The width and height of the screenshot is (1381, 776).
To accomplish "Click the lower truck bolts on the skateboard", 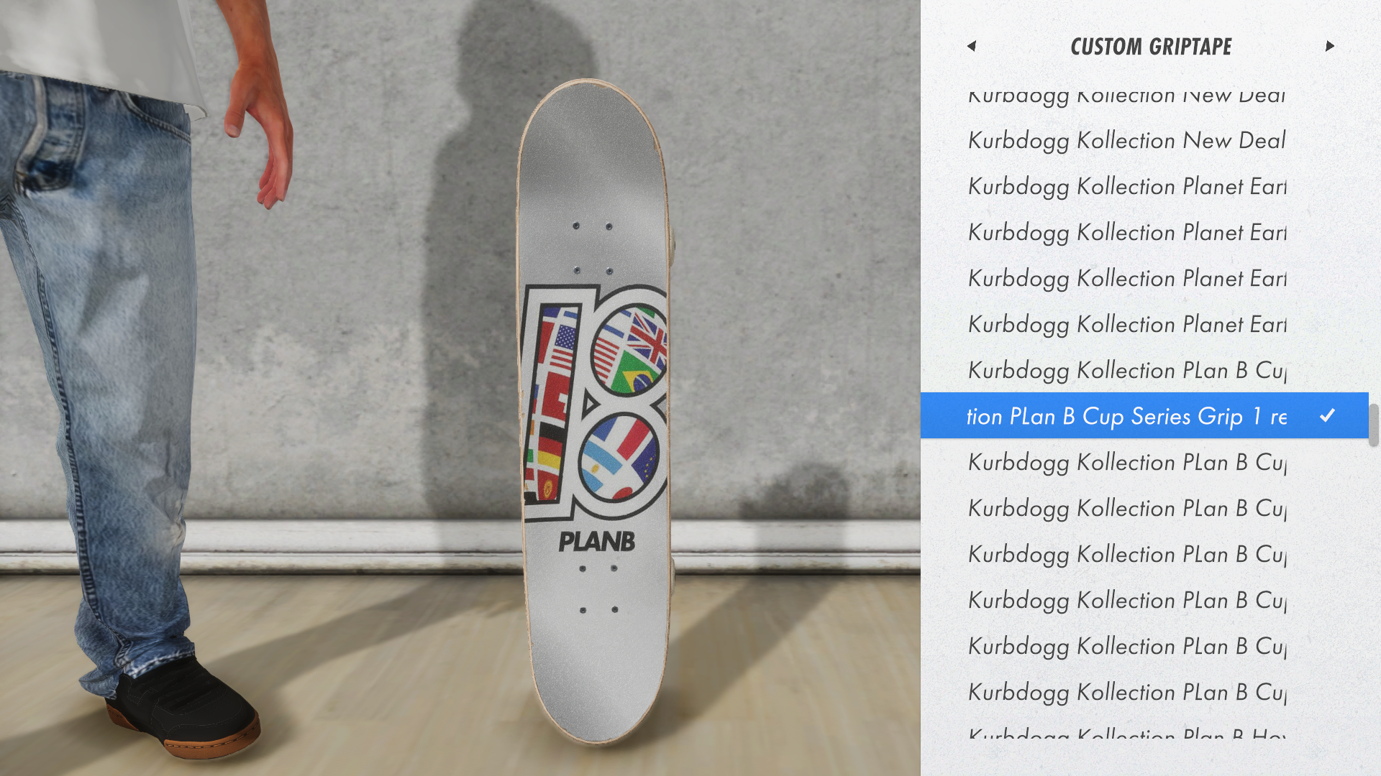I will pyautogui.click(x=598, y=588).
